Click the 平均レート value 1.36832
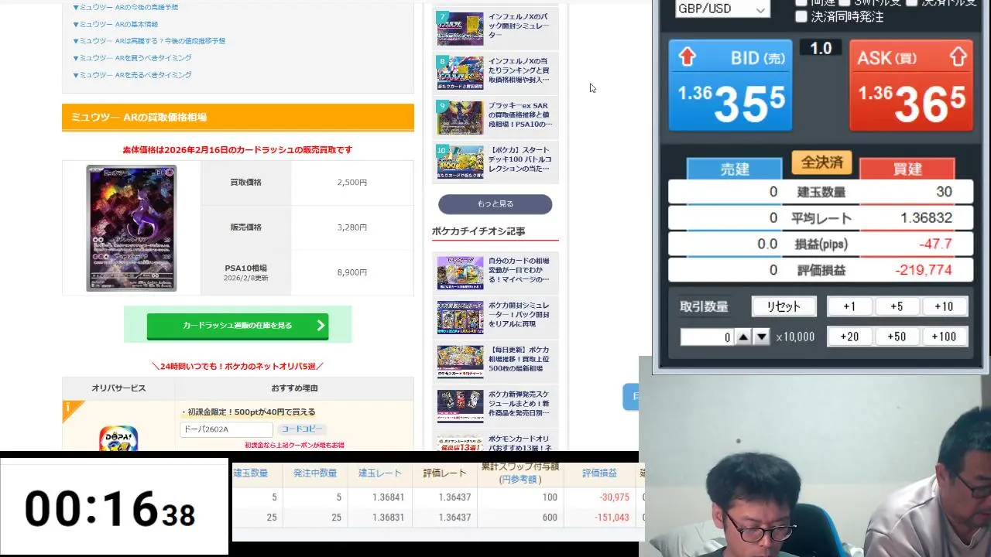 click(926, 218)
